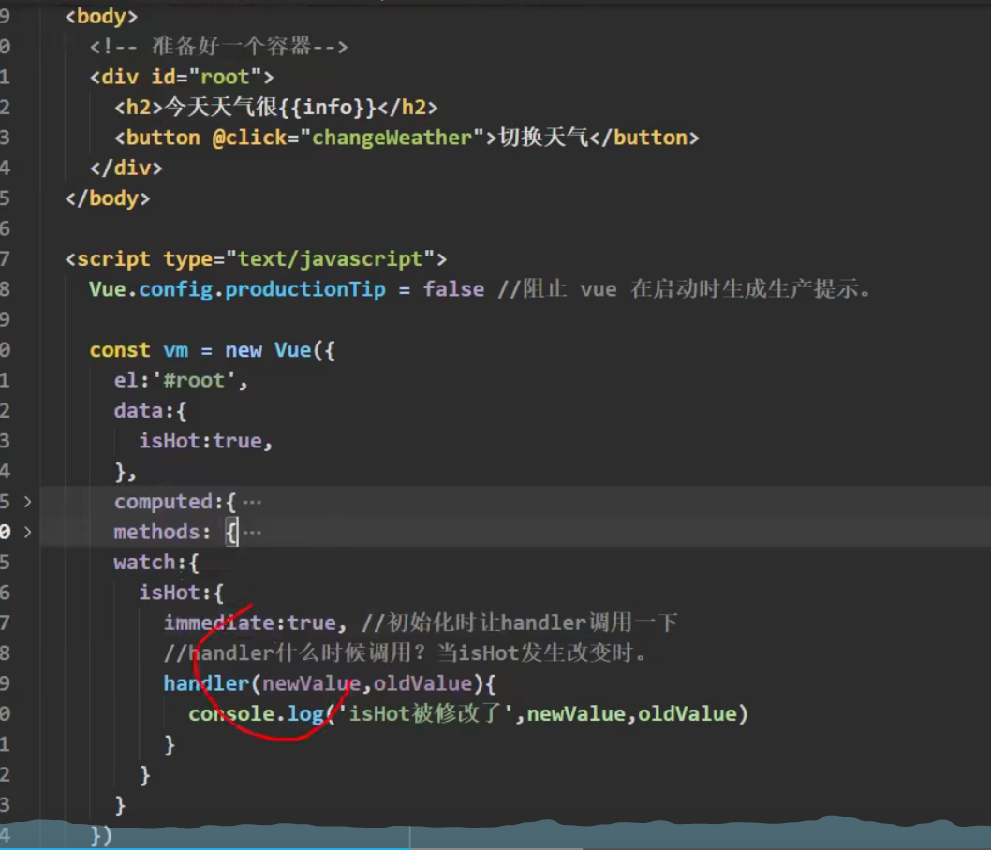
Task: Click the script type="text/javascript" tag
Action: click(x=256, y=259)
